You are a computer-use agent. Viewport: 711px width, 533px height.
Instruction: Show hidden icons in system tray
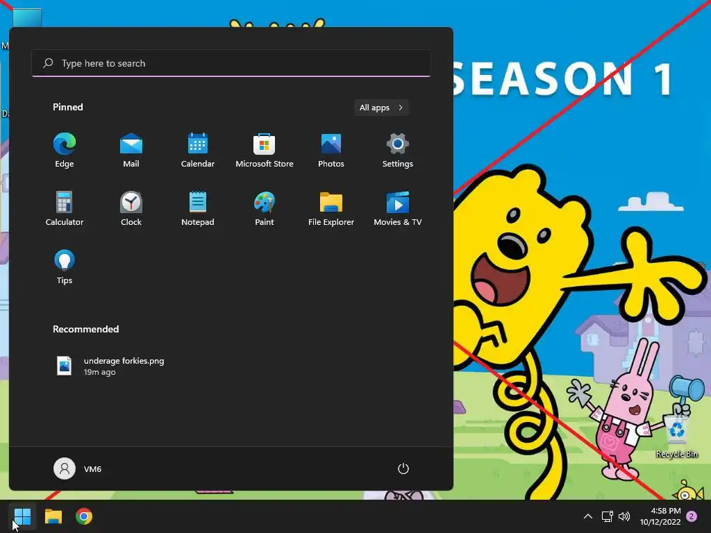tap(587, 516)
